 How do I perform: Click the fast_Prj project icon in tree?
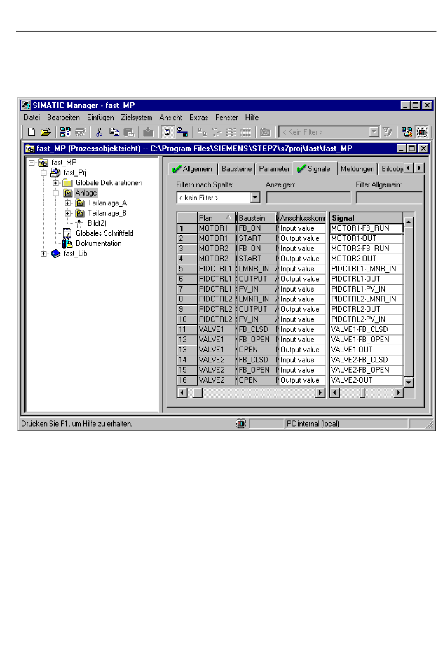pyautogui.click(x=56, y=173)
